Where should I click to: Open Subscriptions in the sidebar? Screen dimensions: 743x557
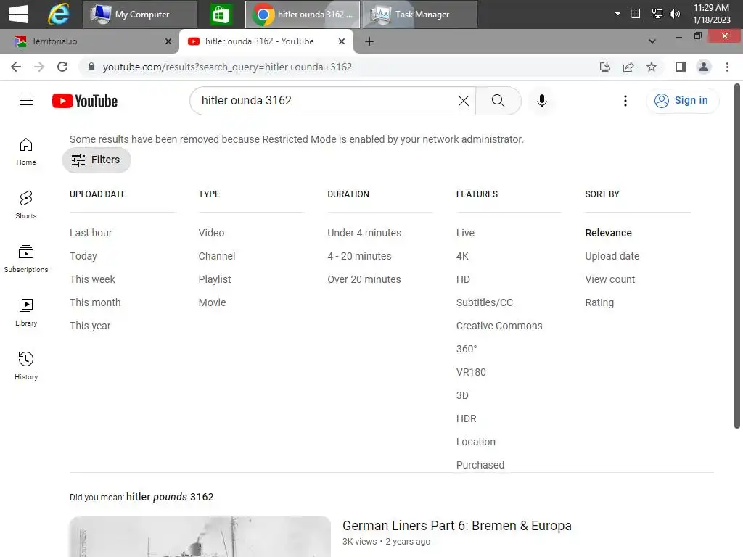tap(26, 259)
